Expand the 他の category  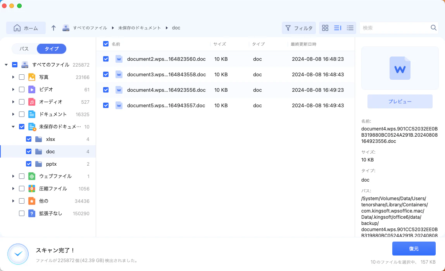pyautogui.click(x=13, y=201)
